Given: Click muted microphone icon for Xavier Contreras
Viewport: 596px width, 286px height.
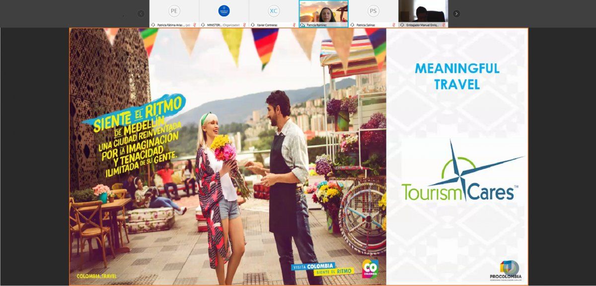Looking at the screenshot, I should [294, 25].
